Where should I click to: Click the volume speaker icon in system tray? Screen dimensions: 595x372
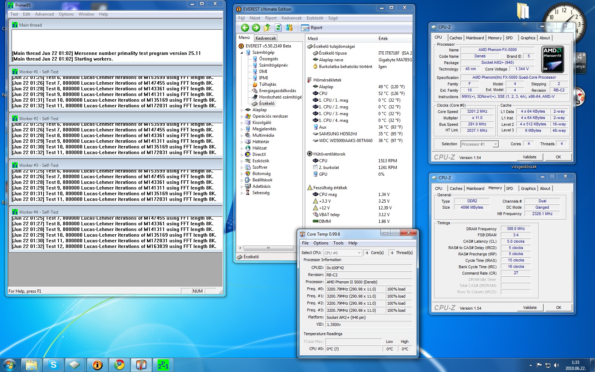(x=556, y=365)
